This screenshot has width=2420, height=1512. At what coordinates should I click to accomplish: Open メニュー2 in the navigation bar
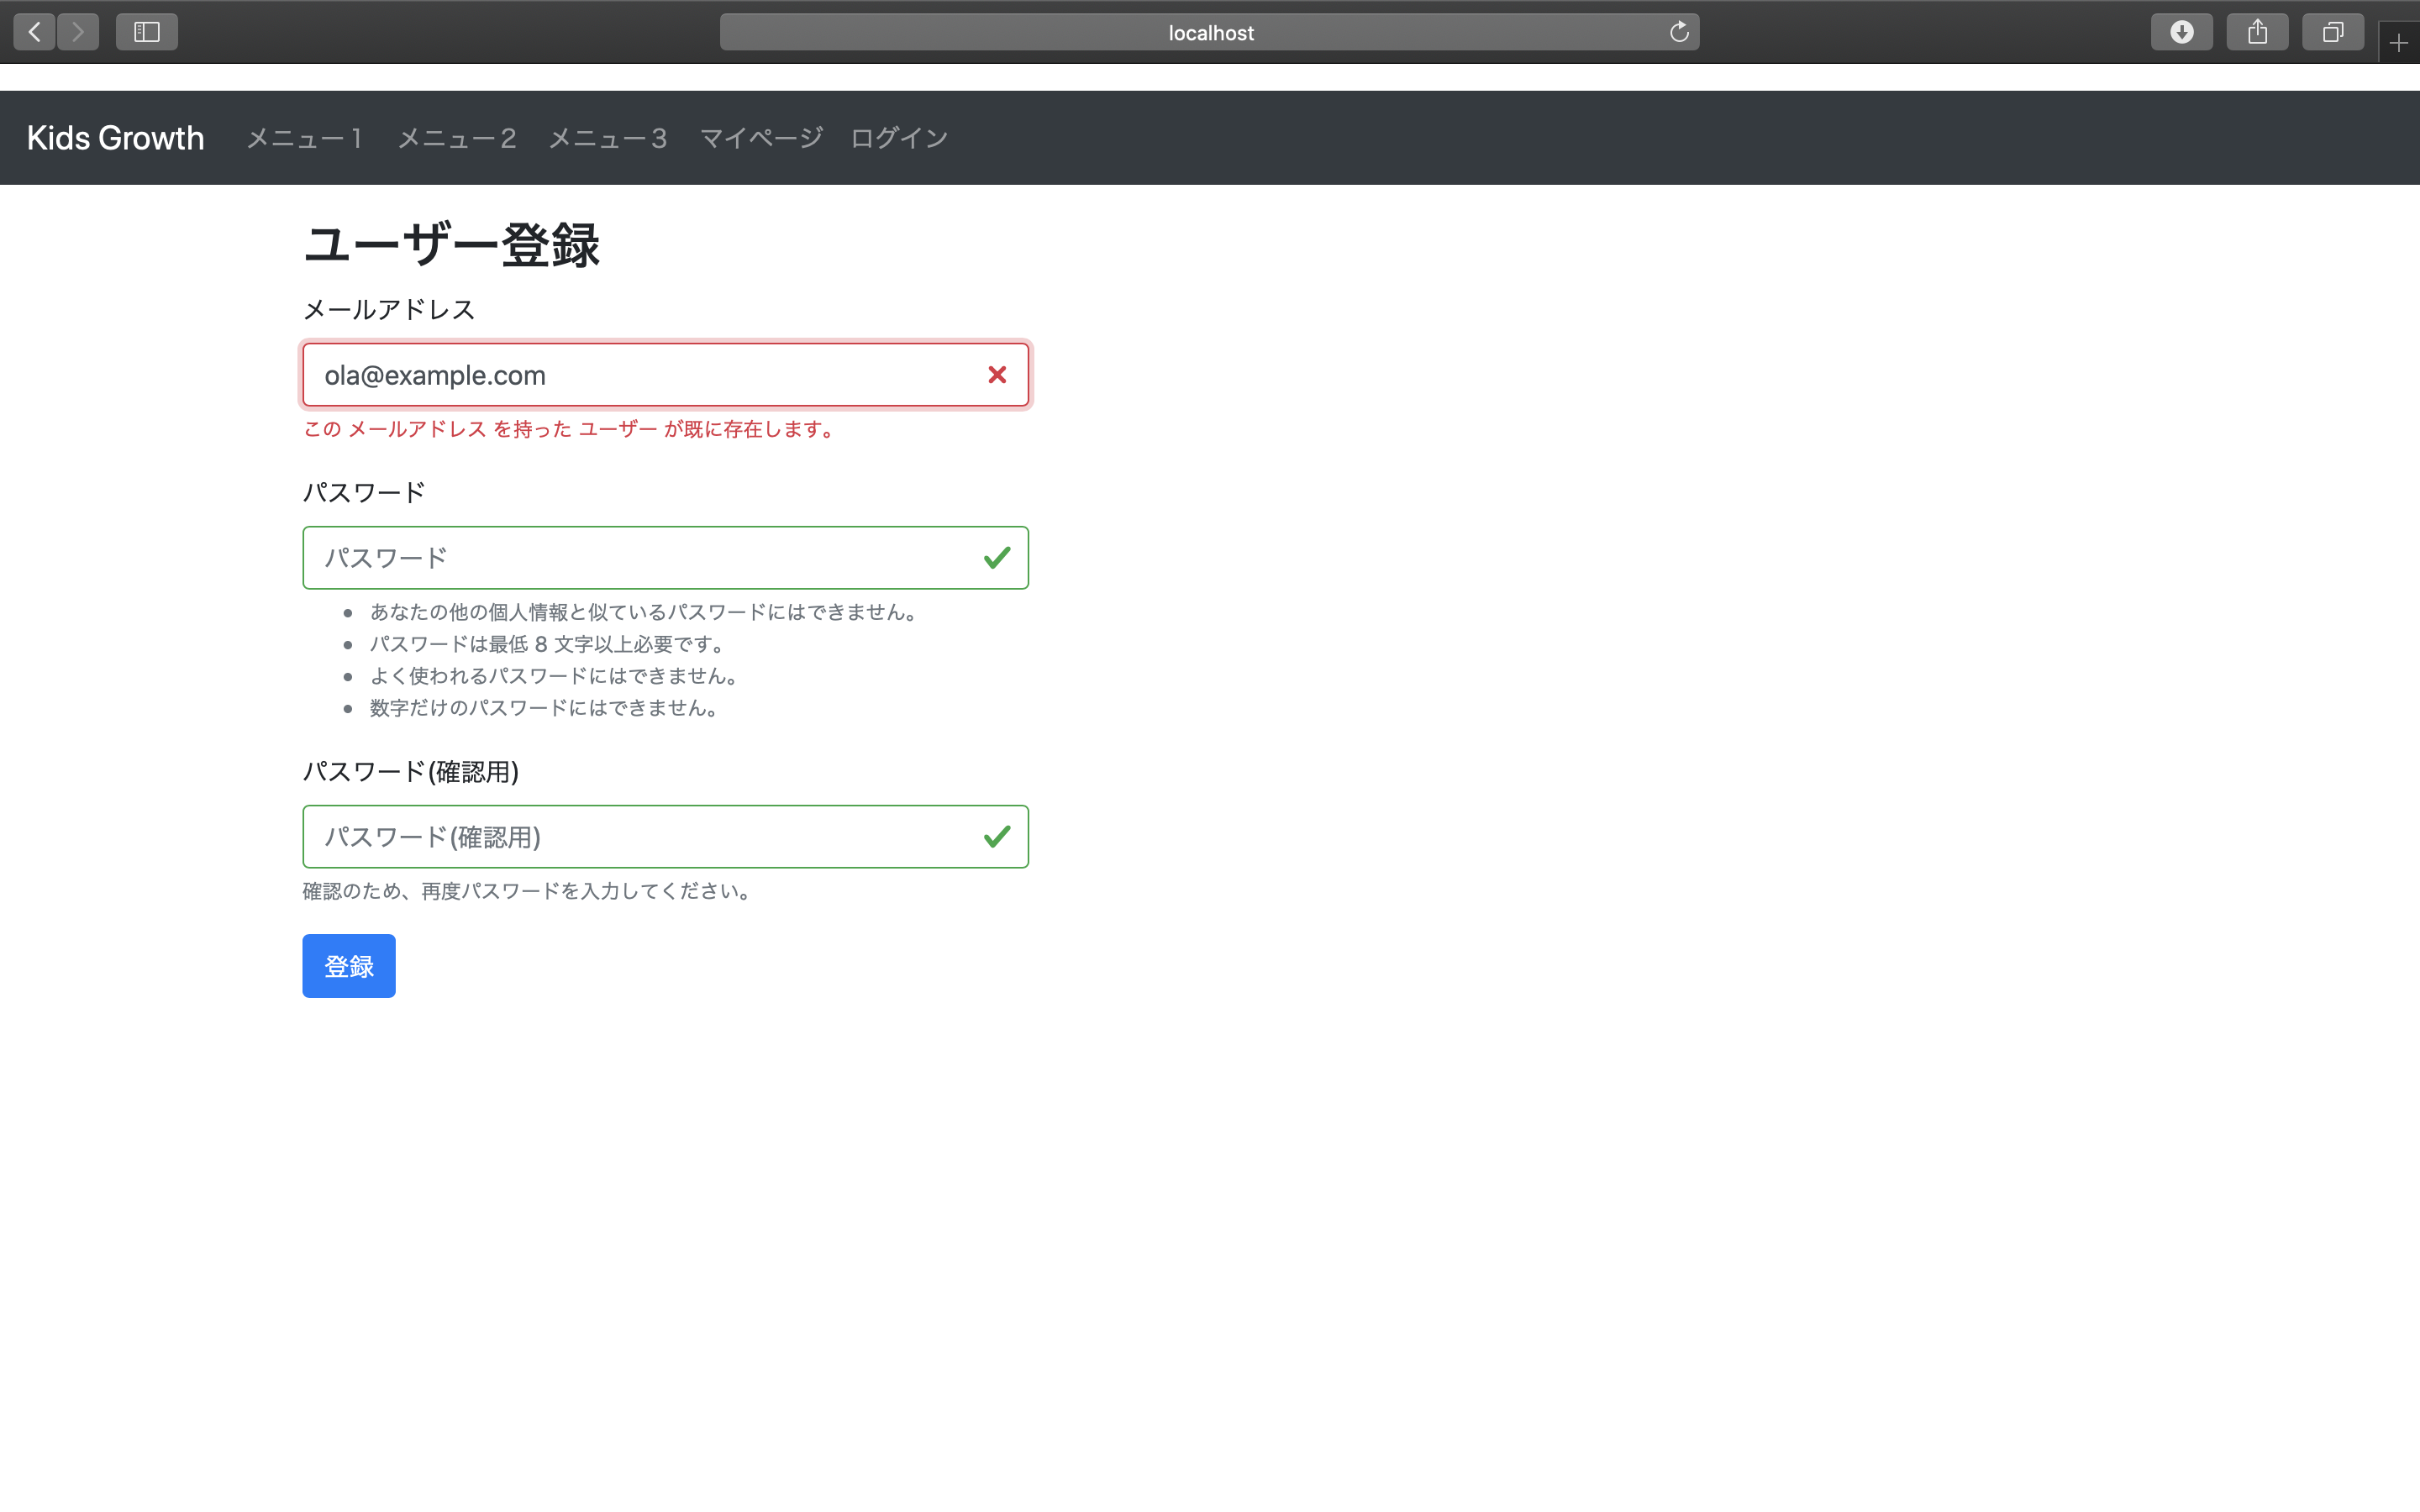pos(457,138)
